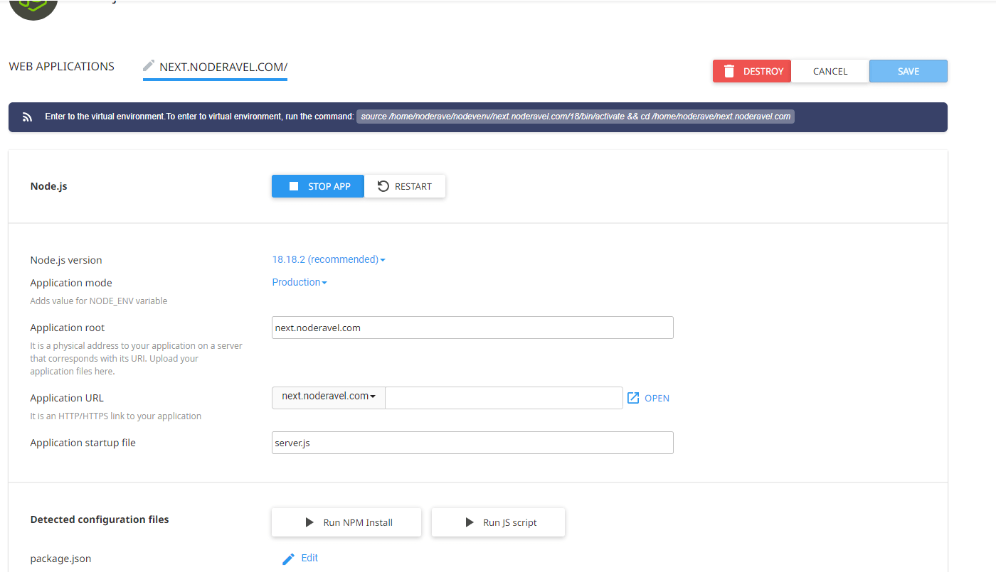Open the application URL in new window
Screen dimensions: 996x572
pyautogui.click(x=648, y=398)
